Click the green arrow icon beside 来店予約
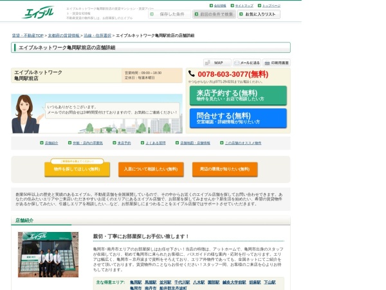Image resolution: width=386 pixels, height=290 pixels. (115, 143)
